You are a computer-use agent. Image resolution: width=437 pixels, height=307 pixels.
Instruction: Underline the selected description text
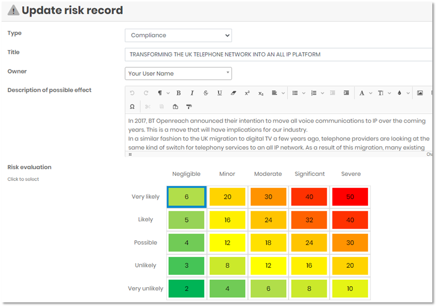(x=220, y=93)
